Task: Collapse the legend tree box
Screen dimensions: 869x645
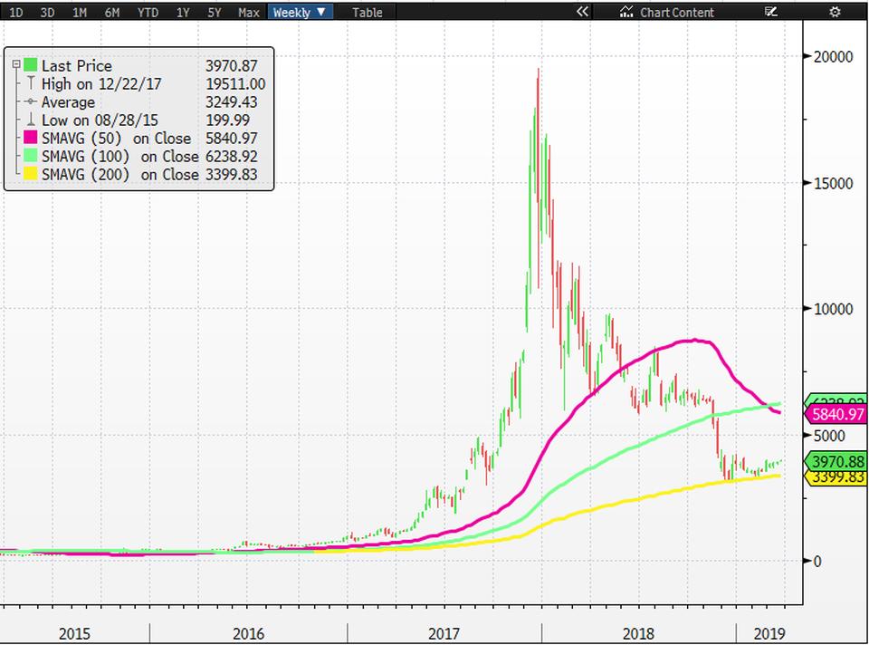Action: (16, 64)
